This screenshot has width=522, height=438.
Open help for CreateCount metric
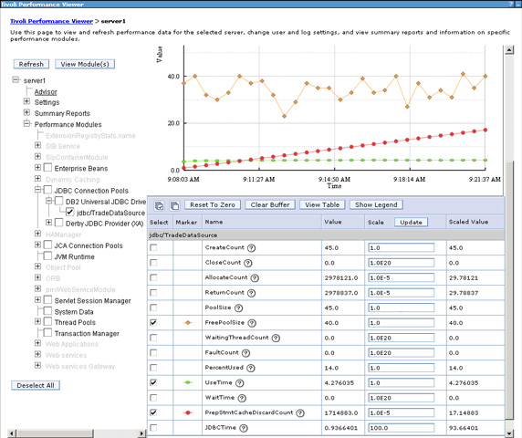(252, 248)
